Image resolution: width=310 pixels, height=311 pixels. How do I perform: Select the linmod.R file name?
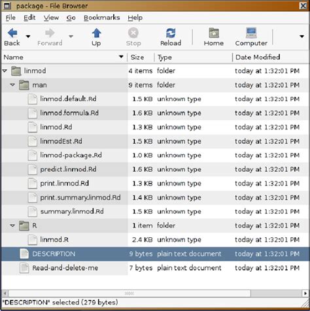(54, 240)
